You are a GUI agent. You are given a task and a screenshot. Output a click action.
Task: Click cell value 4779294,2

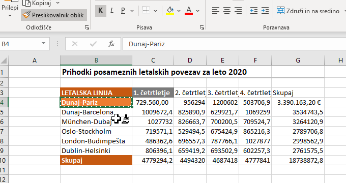coord(153,160)
